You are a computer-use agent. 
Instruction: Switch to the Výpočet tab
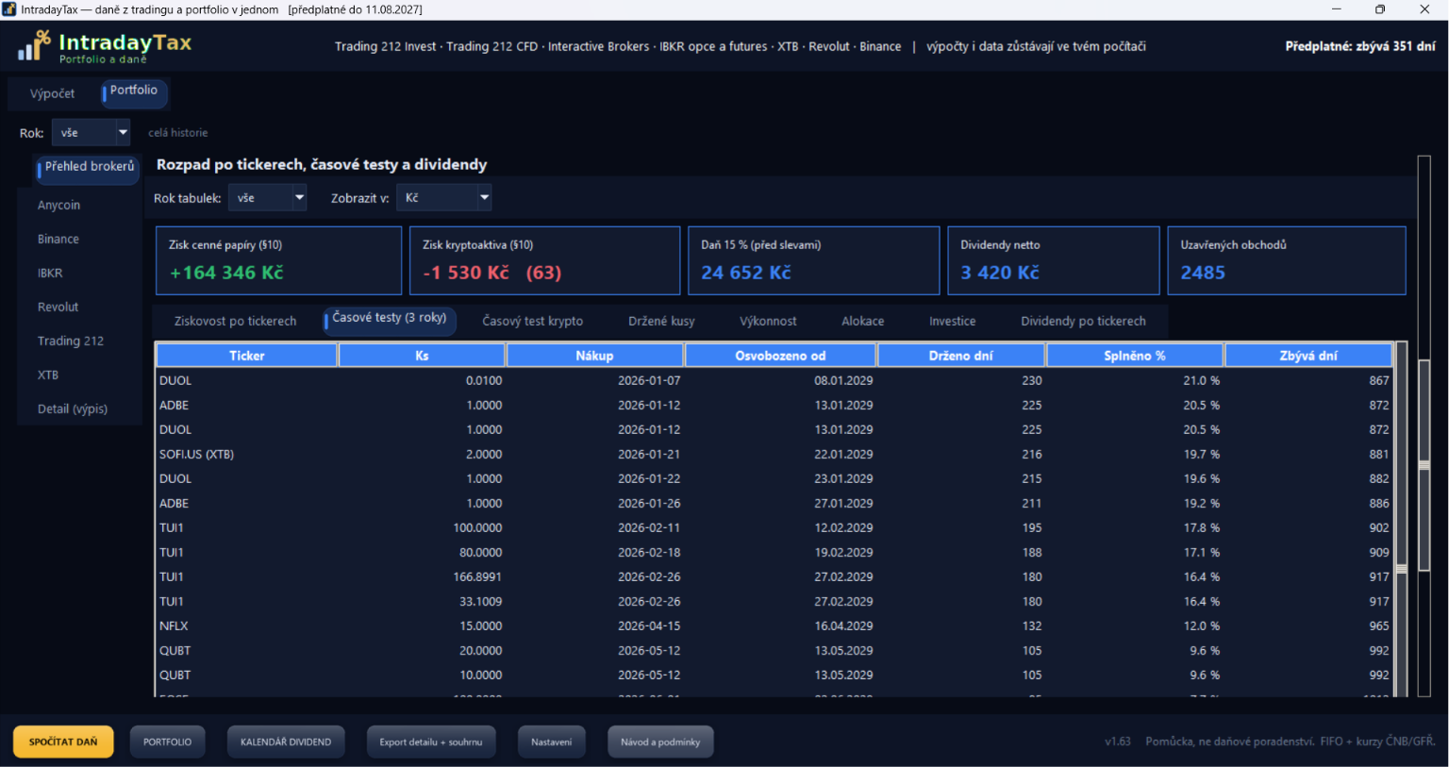click(x=52, y=93)
